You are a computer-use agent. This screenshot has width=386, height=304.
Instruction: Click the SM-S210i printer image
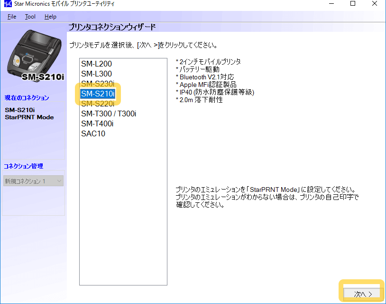click(32, 58)
